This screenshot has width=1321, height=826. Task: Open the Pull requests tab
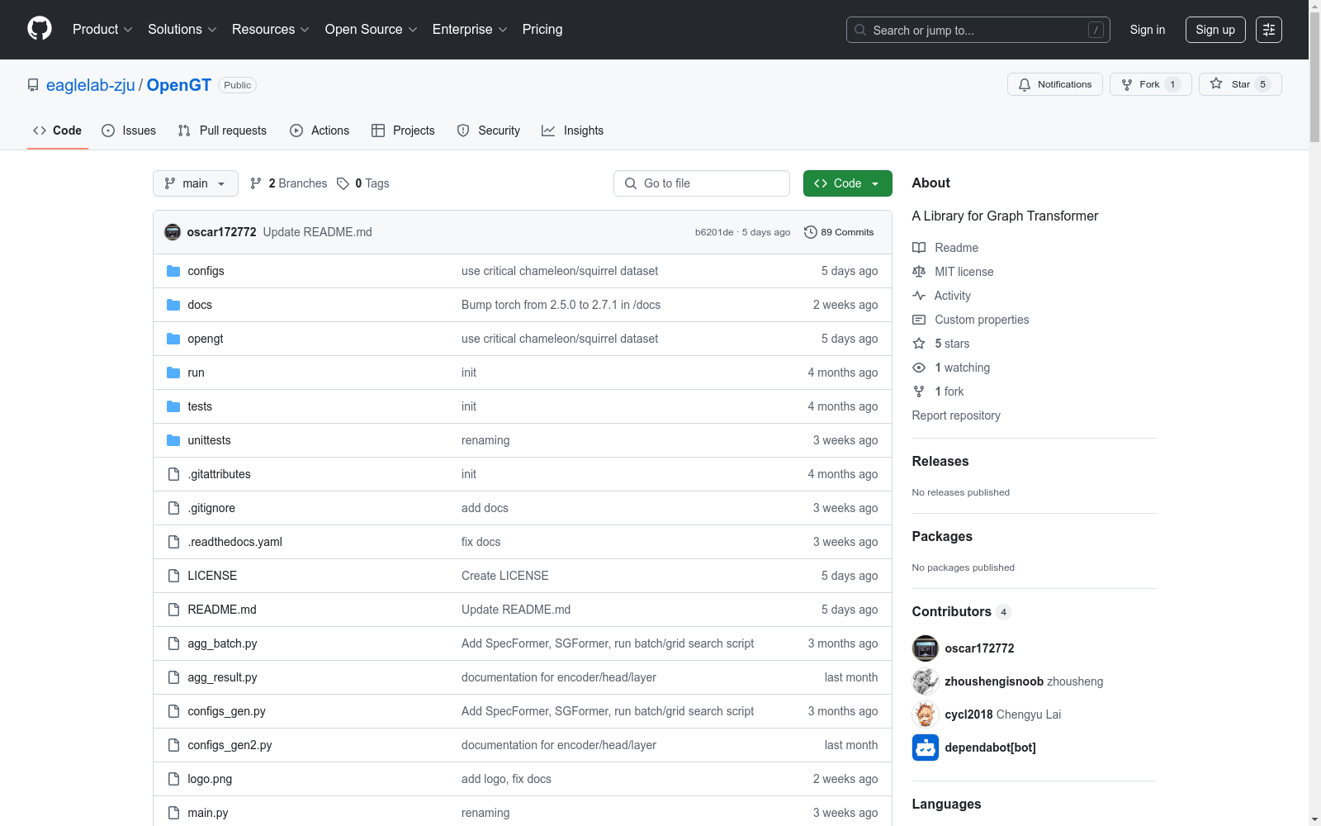pos(222,131)
